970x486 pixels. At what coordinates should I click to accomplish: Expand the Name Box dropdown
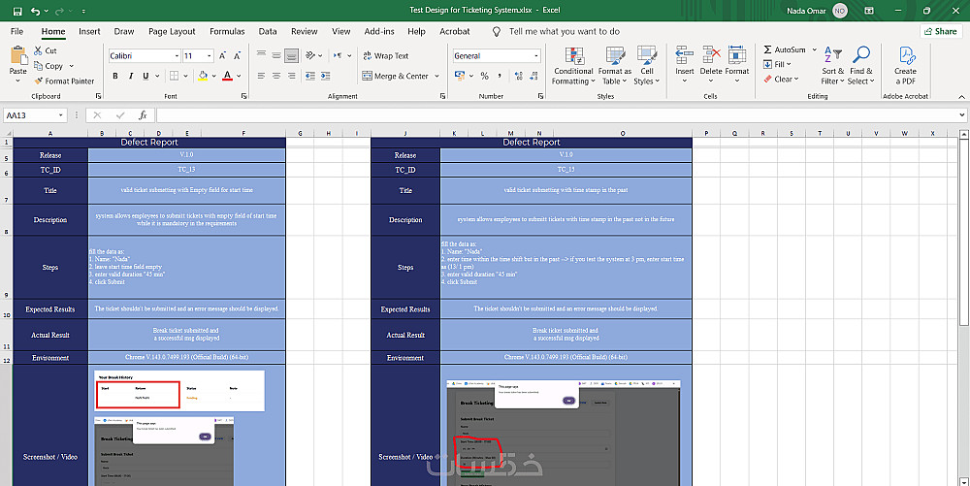point(60,115)
